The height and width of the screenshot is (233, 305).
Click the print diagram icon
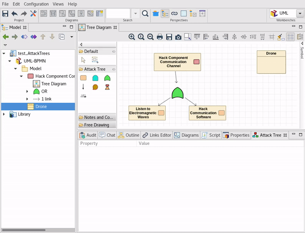(x=159, y=37)
